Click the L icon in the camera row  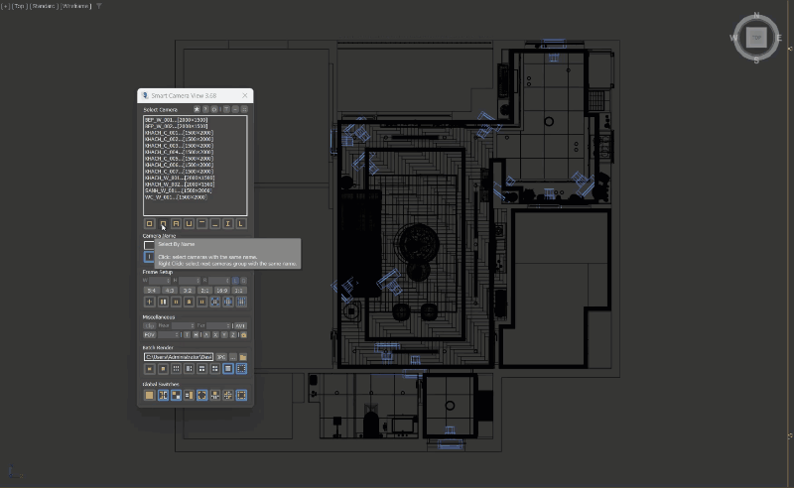click(x=240, y=224)
